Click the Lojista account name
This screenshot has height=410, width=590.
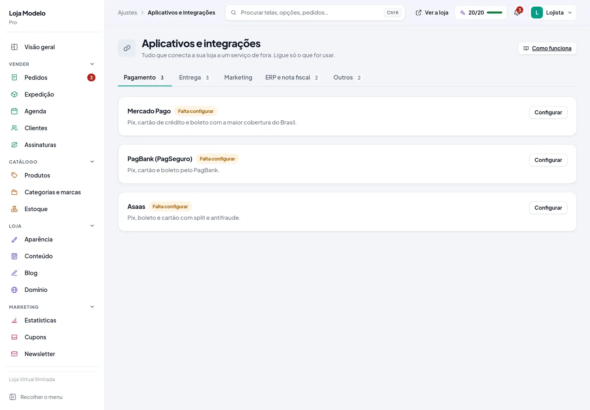coord(555,13)
